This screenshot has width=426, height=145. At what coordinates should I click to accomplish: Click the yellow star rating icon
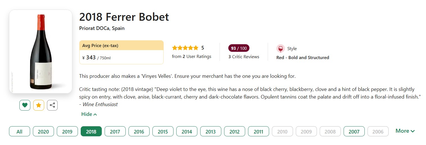point(39,105)
